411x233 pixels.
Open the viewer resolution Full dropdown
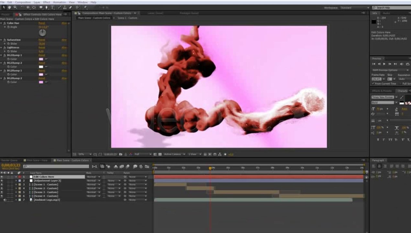(x=142, y=154)
